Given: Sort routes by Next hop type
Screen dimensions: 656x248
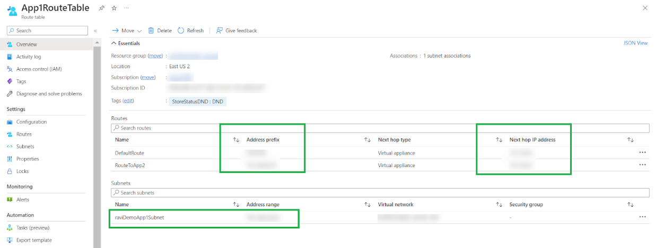Looking at the screenshot, I should coord(499,140).
